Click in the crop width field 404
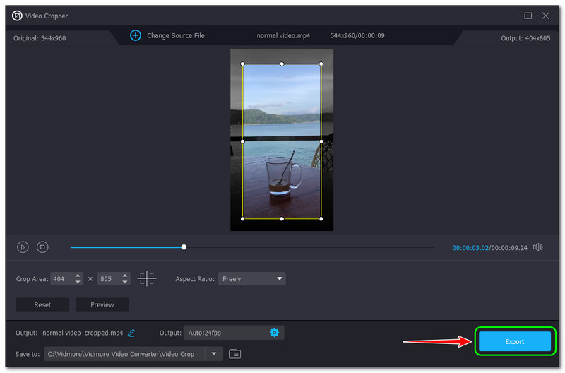Viewport: 565px width, 373px height. 62,279
